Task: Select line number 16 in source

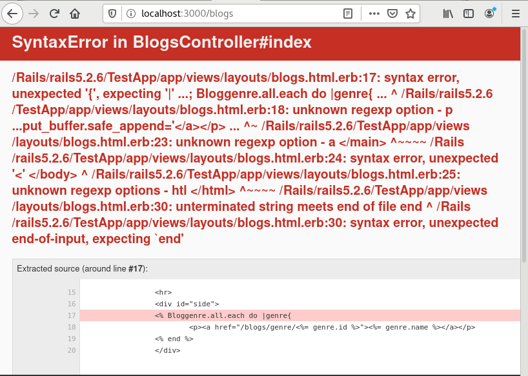Action: [72, 304]
